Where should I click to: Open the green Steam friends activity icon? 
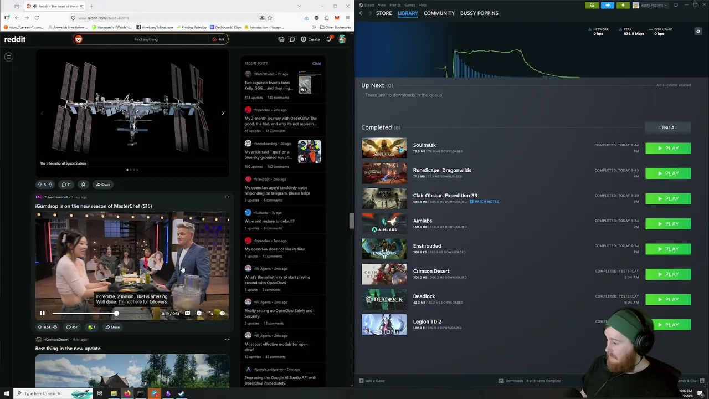pyautogui.click(x=592, y=5)
